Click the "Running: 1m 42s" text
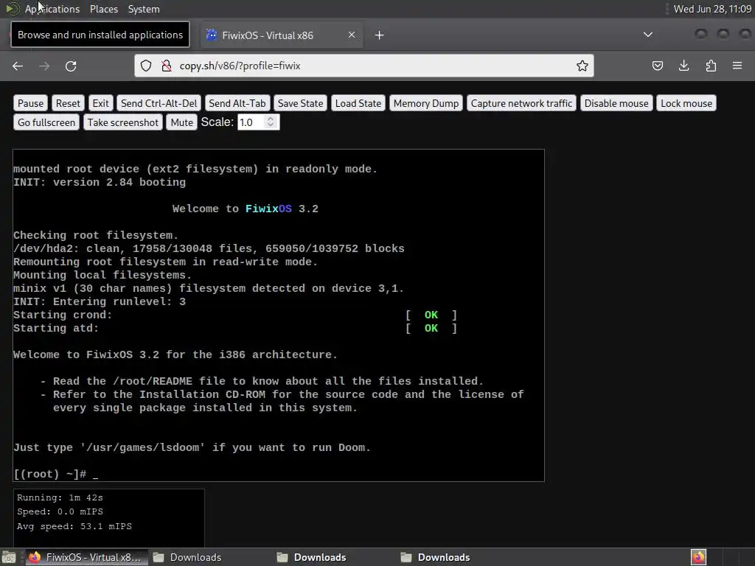This screenshot has height=566, width=755. click(60, 497)
